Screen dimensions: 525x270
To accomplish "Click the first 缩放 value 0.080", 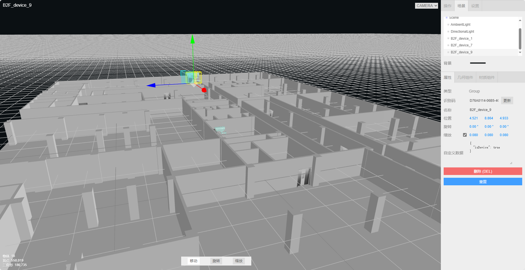I will point(474,135).
